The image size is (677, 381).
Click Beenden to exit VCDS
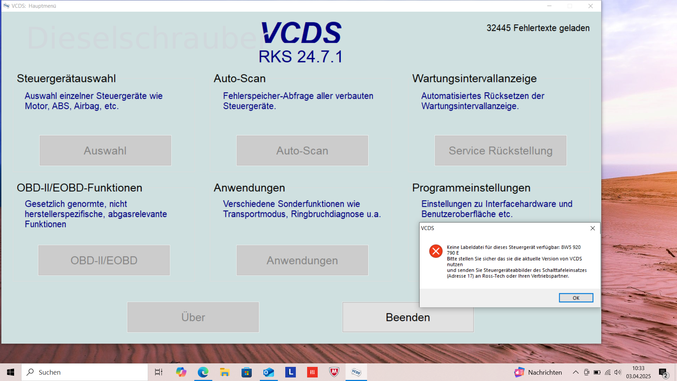coord(408,317)
